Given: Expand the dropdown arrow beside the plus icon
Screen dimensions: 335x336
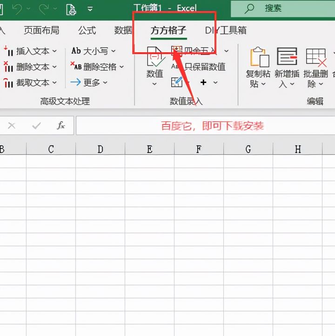Looking at the screenshot, I should [x=215, y=82].
